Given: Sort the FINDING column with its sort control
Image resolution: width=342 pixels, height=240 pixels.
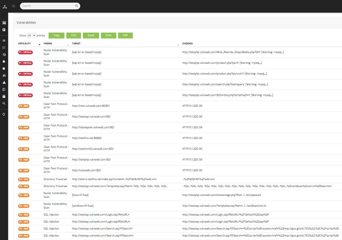Looking at the screenshot, I should [68, 45].
